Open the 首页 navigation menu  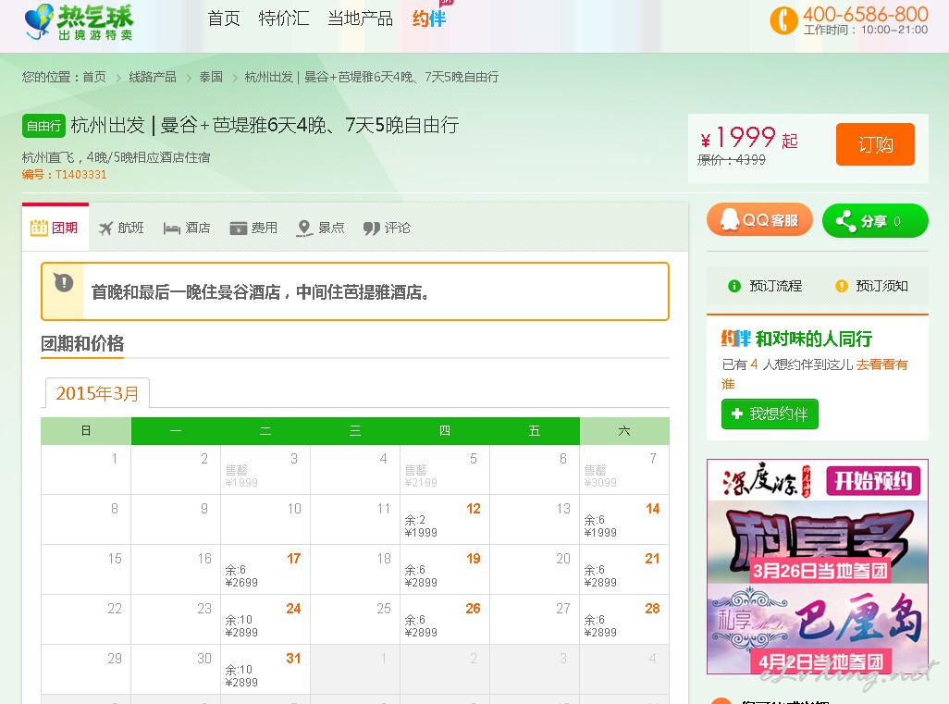224,19
